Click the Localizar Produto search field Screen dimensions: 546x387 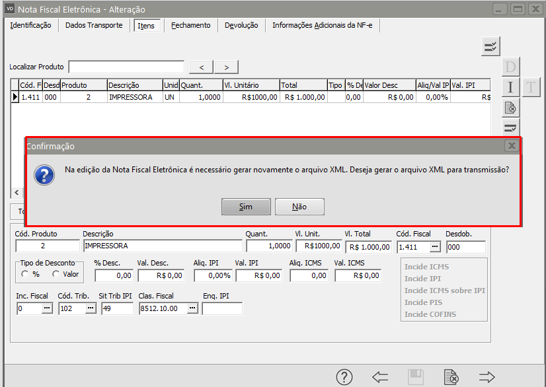126,67
